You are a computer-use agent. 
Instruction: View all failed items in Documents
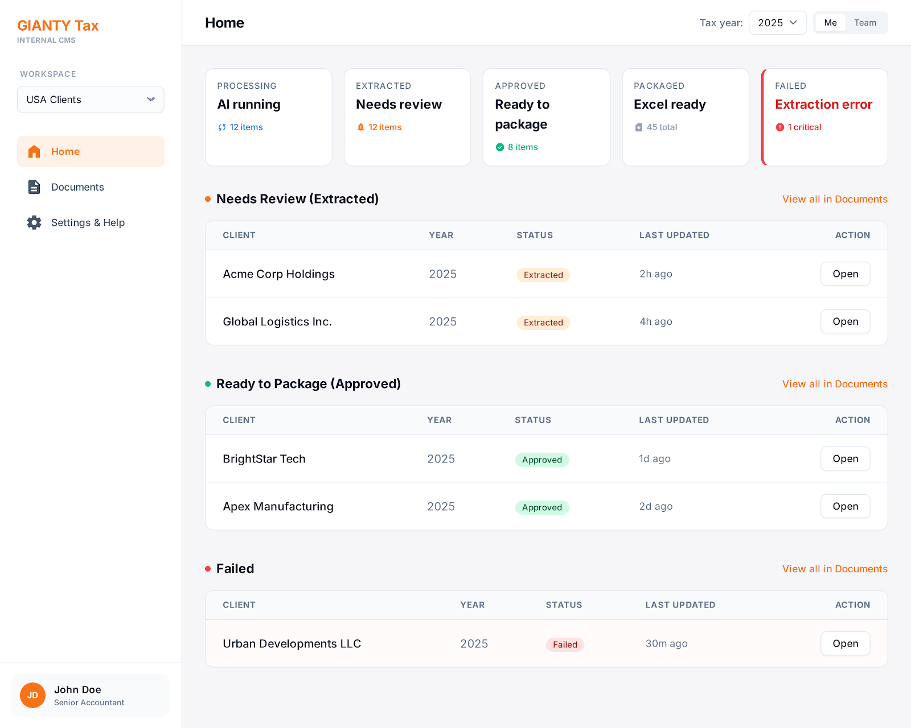(x=834, y=569)
